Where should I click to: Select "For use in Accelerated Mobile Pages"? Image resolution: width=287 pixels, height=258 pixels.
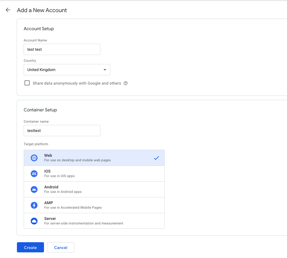(x=73, y=208)
